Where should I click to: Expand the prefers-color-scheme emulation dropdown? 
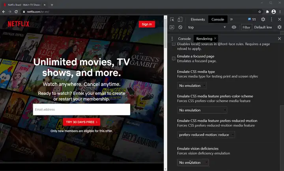202,110
